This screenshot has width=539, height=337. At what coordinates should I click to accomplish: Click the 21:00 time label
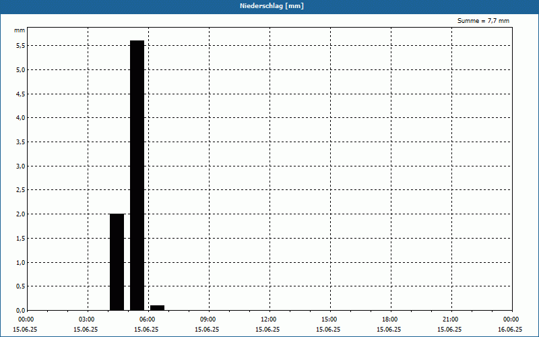tap(451, 319)
